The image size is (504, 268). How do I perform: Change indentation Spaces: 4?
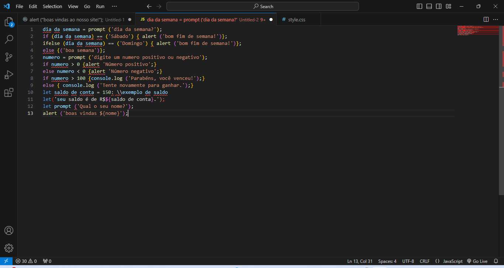pyautogui.click(x=387, y=261)
